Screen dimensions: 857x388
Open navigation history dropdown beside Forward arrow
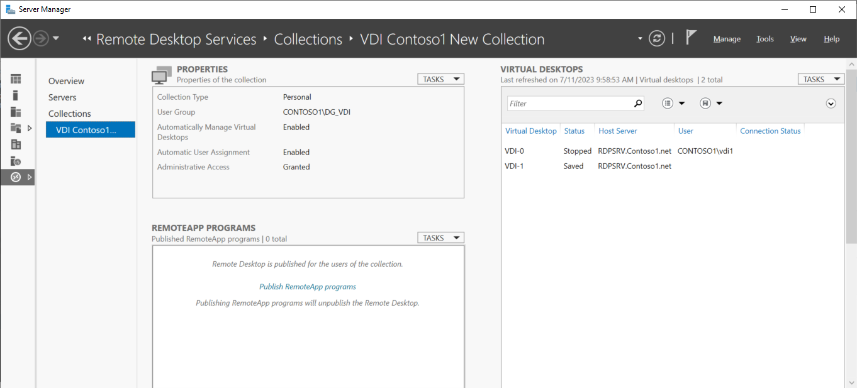pos(56,39)
